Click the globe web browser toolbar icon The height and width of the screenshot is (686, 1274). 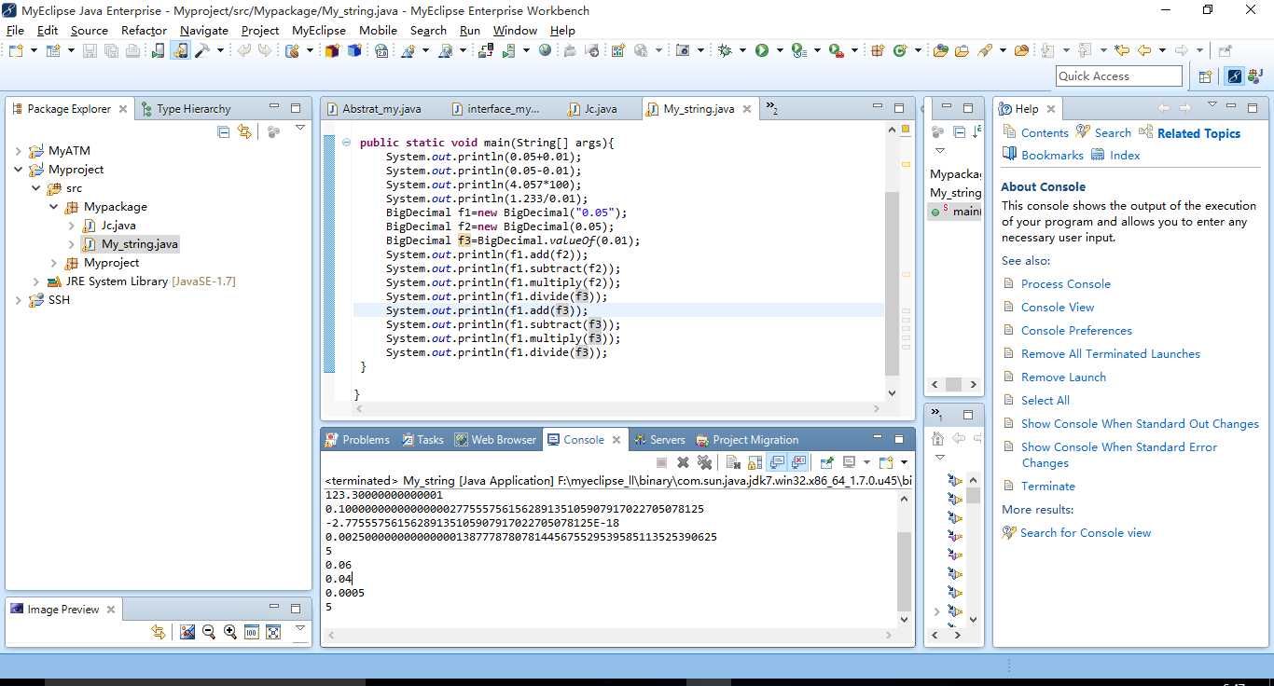click(545, 50)
